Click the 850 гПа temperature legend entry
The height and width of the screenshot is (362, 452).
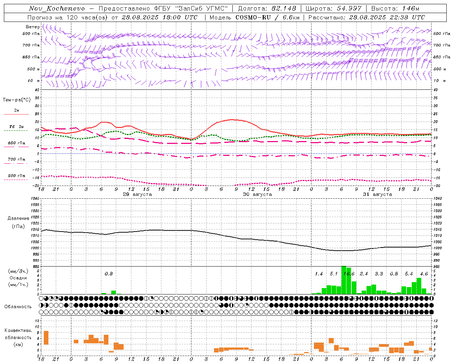16,143
